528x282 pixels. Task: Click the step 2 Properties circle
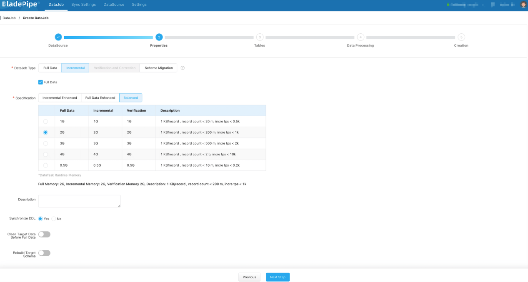(159, 37)
